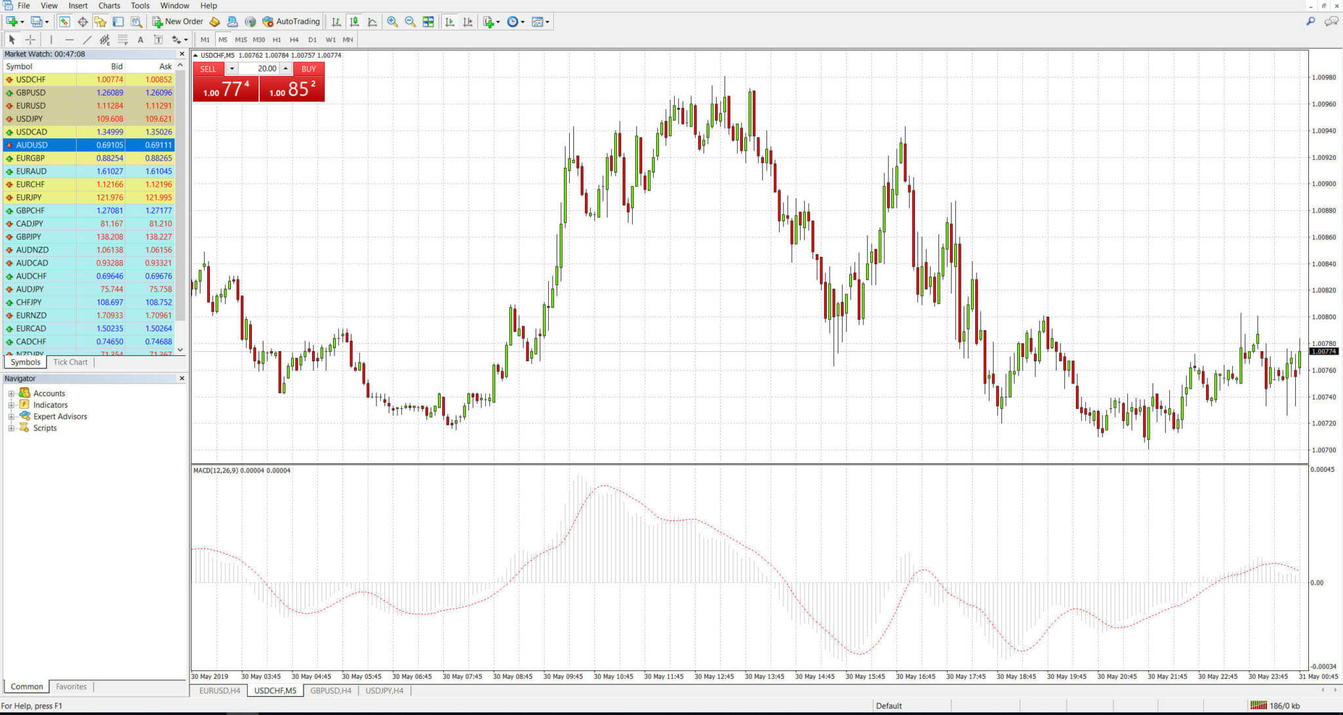Open the Charts menu in menu bar

pyautogui.click(x=108, y=5)
